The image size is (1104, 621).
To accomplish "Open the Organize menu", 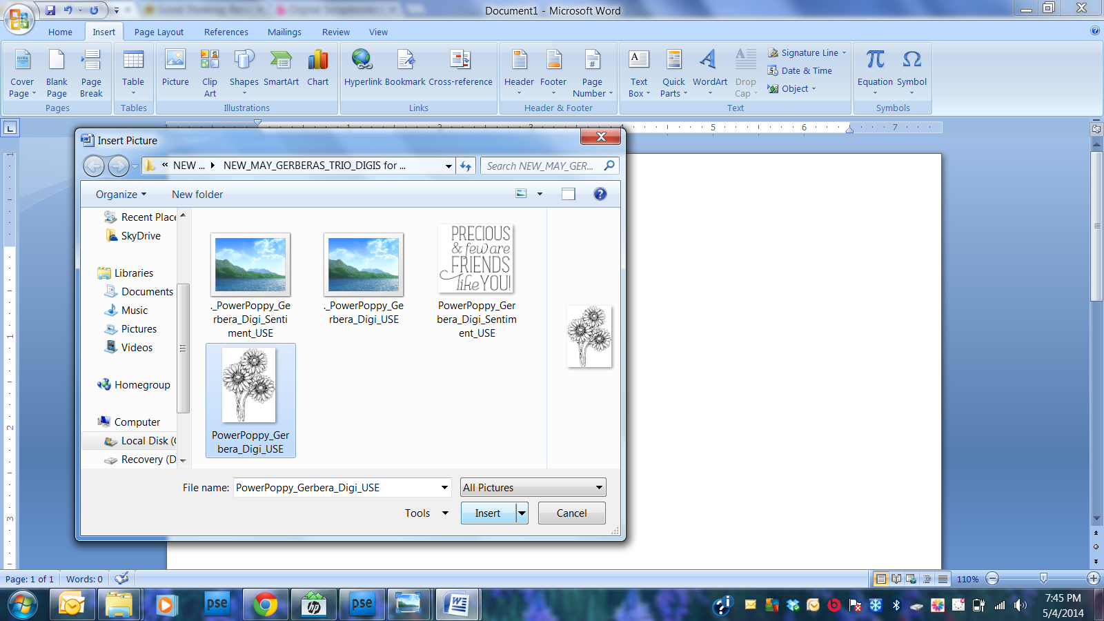I will point(121,194).
